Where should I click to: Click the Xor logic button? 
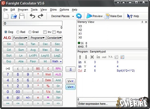(x=58, y=98)
